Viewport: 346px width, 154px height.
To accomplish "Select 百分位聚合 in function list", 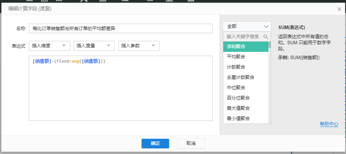I will tap(246, 98).
